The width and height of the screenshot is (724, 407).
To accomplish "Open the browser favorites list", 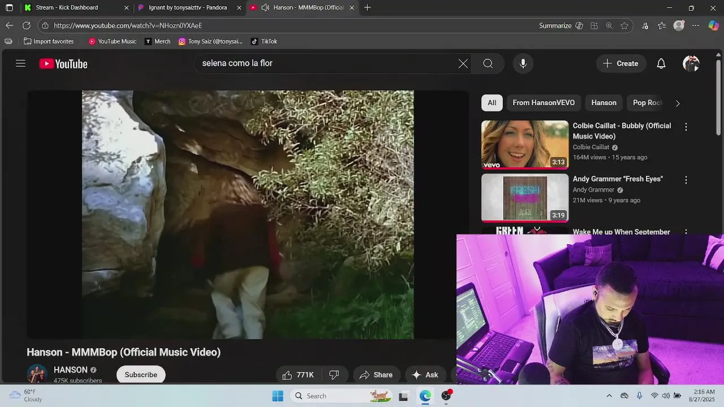I will coord(662,25).
